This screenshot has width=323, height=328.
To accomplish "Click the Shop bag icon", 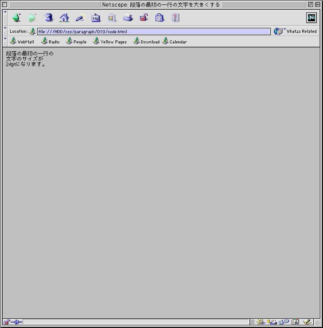I will pos(160,18).
